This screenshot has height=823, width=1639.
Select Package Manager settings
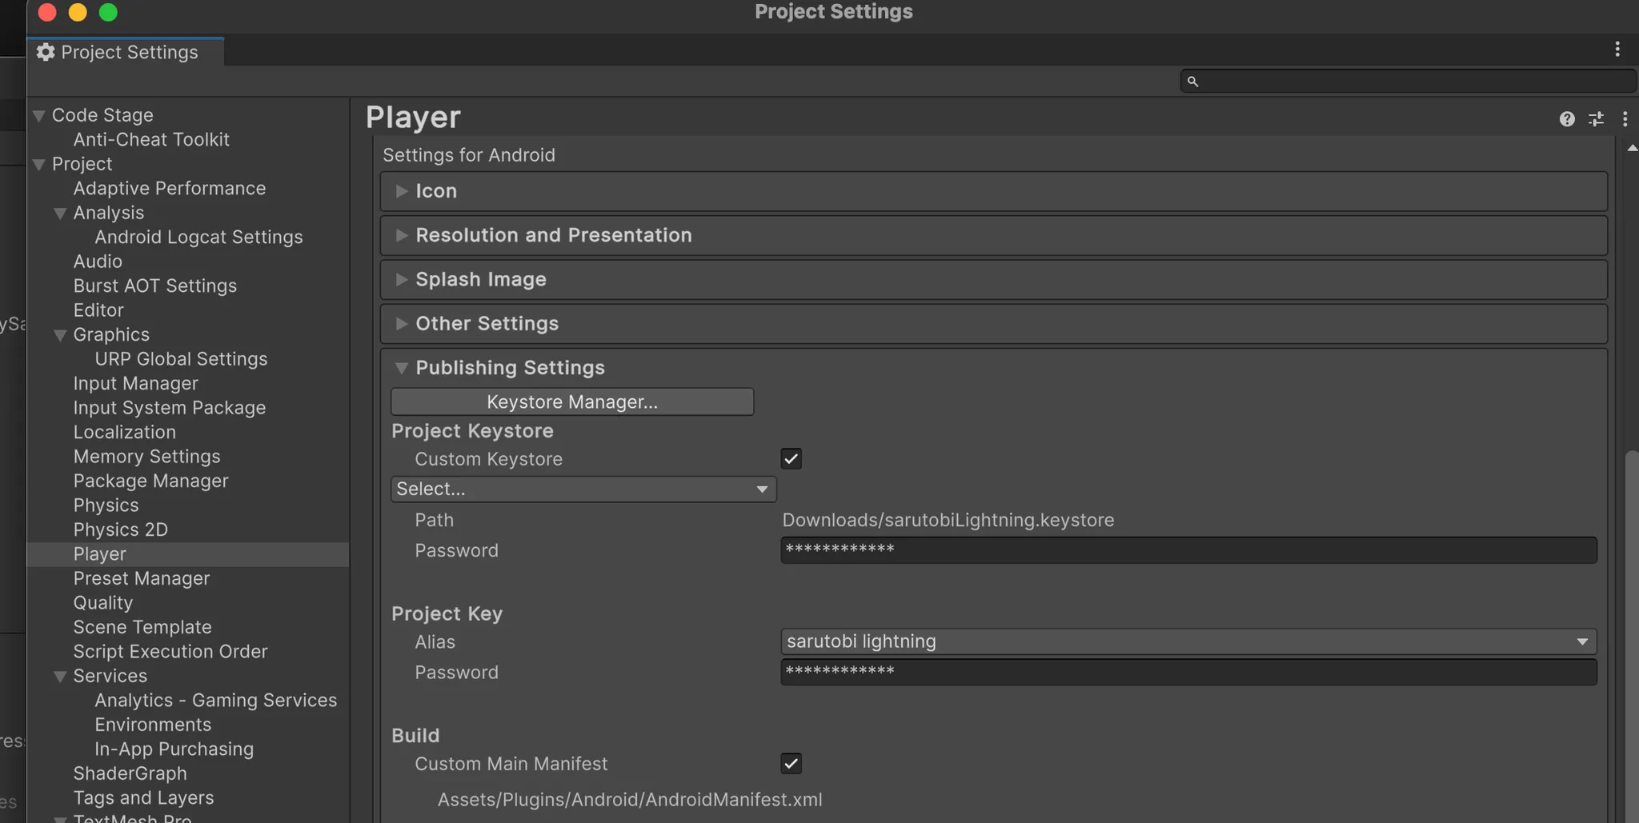[x=151, y=481]
